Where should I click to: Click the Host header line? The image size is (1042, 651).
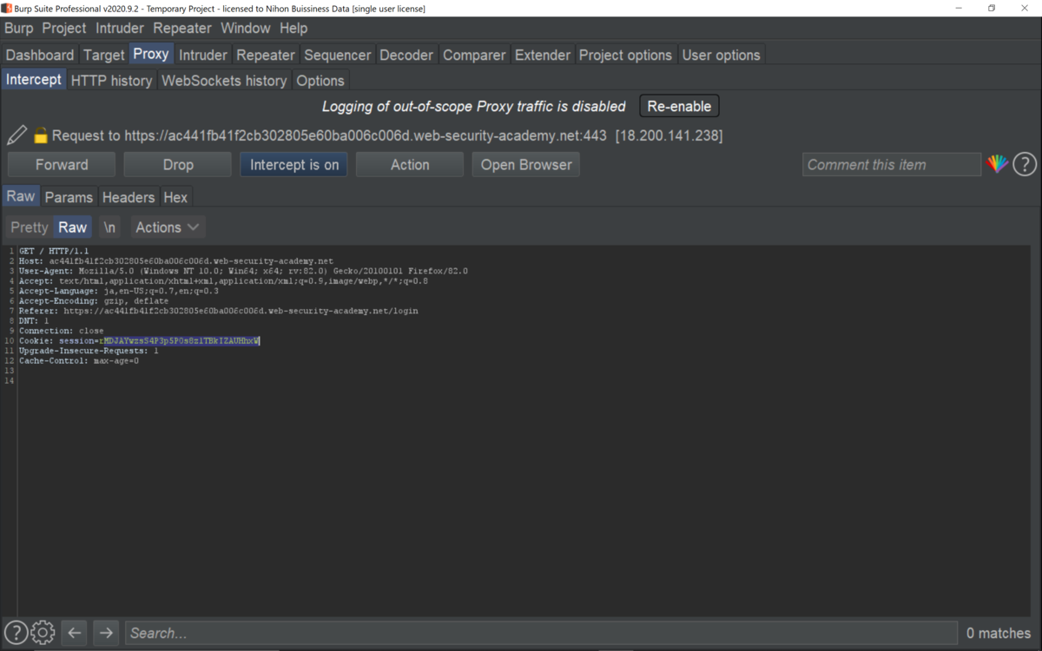click(176, 260)
